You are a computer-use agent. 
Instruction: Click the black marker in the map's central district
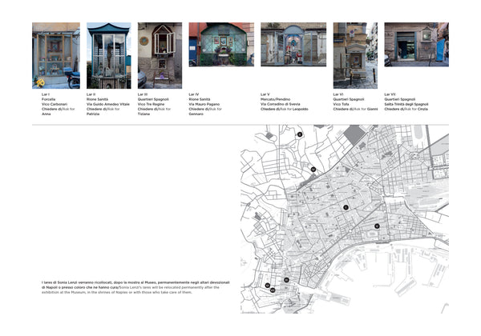coord(345,207)
